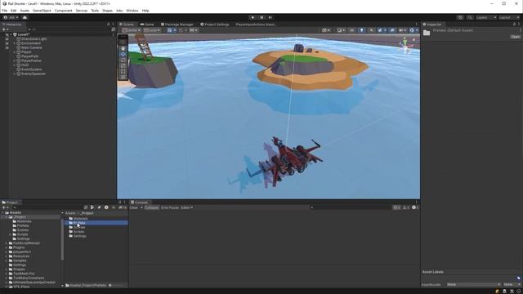Open the undo history icon top right
This screenshot has height=294, width=523.
pos(460,17)
